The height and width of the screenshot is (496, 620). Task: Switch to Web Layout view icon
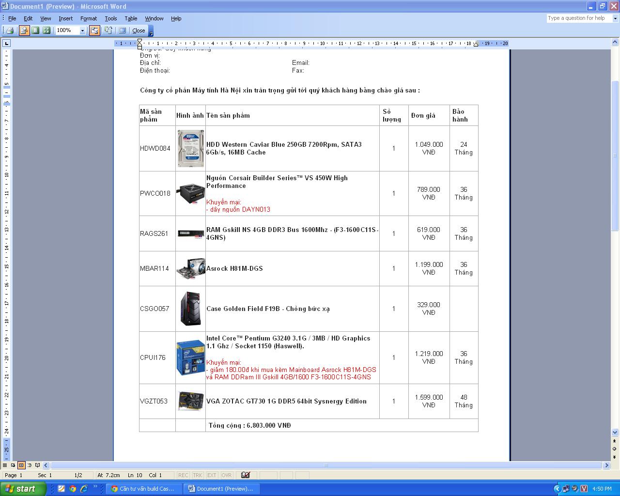pyautogui.click(x=13, y=465)
